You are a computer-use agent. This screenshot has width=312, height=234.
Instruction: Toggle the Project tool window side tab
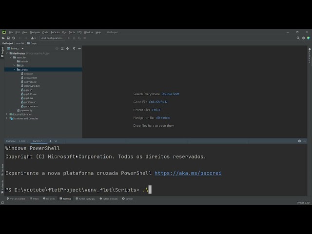[2, 52]
